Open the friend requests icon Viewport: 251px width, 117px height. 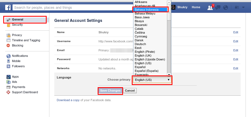click(x=210, y=8)
